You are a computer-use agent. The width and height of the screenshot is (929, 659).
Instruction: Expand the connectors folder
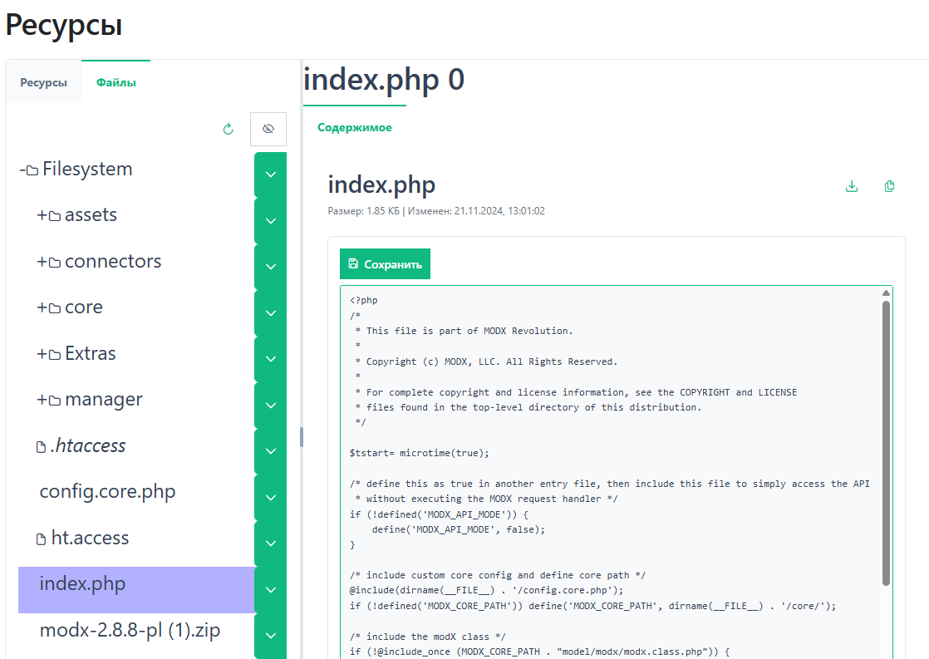42,262
